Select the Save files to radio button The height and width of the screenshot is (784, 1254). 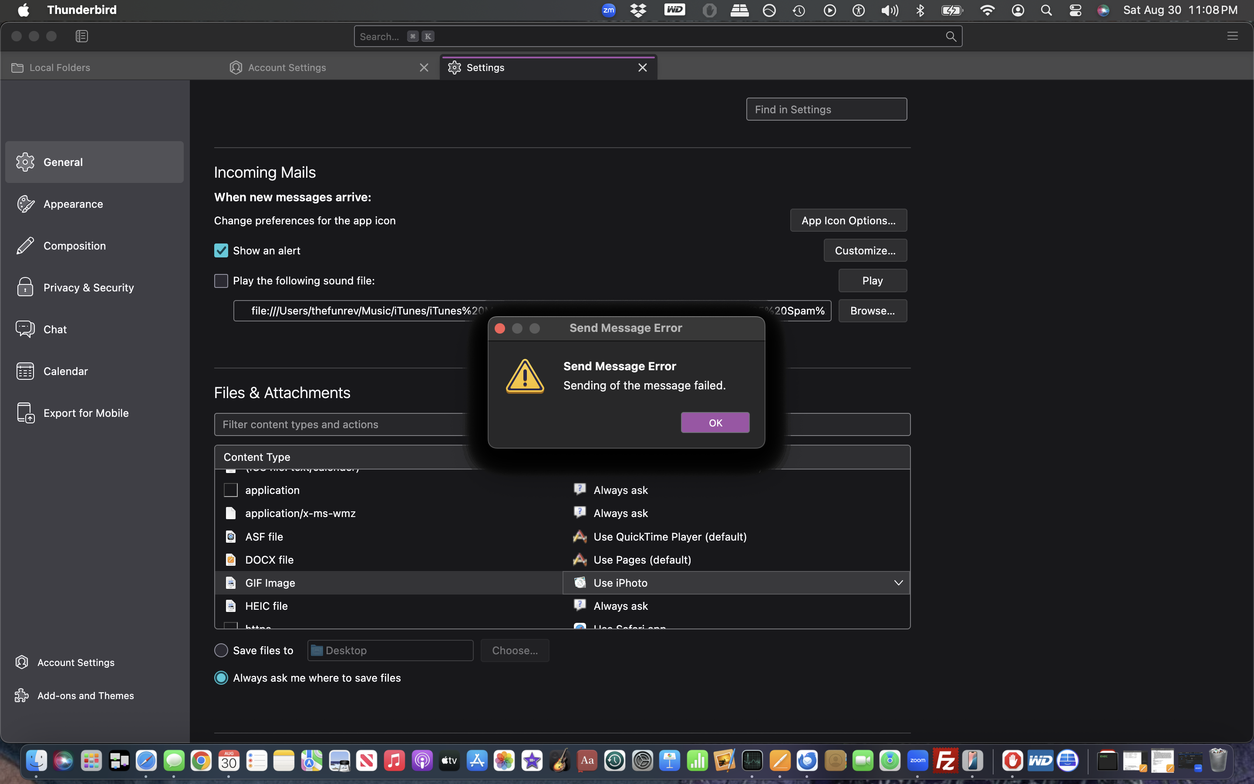click(221, 650)
